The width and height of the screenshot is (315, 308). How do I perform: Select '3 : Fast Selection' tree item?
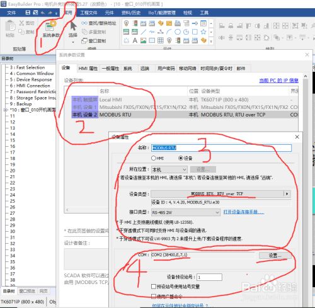click(27, 67)
